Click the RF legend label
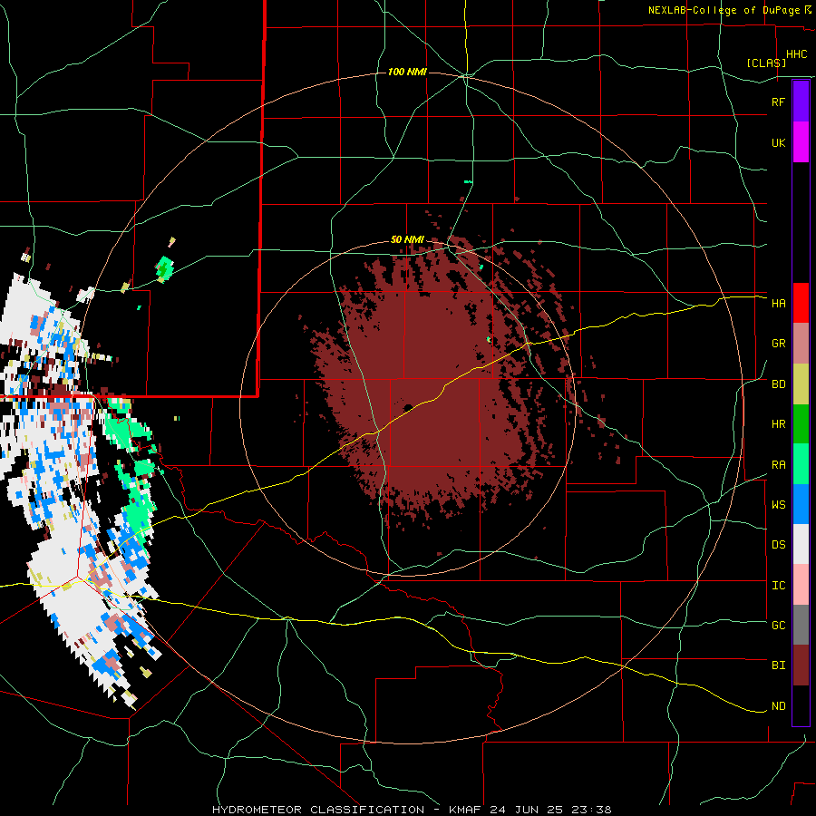 tap(778, 102)
